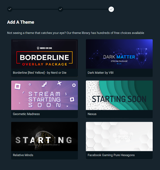Click the third white step checkmark
This screenshot has width=160, height=170.
tap(111, 9)
